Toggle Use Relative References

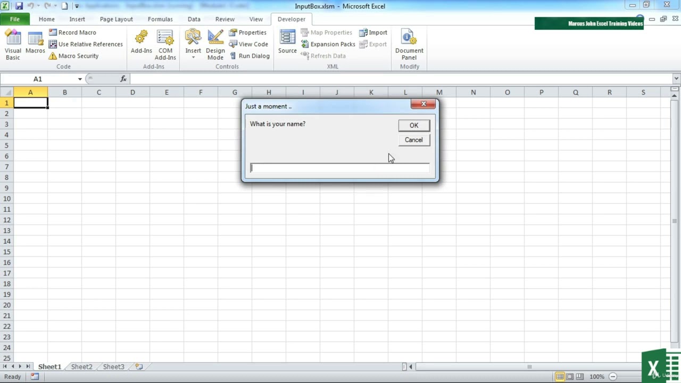86,44
